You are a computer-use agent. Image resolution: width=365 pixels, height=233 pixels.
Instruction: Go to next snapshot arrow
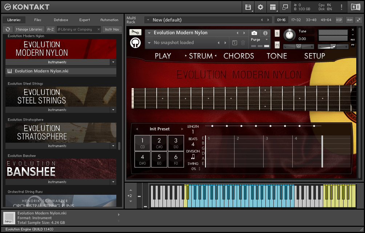[x=225, y=43]
